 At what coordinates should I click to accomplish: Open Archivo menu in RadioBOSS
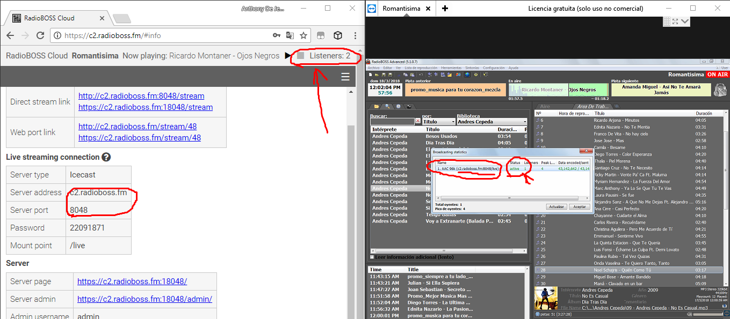click(x=373, y=68)
